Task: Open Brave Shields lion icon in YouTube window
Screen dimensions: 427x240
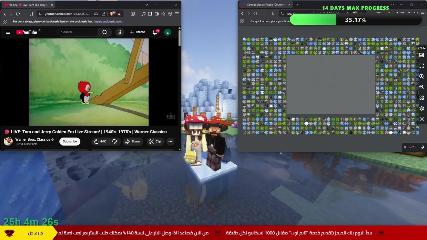Action: pyautogui.click(x=112, y=14)
